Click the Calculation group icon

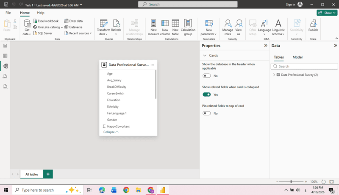point(188,23)
